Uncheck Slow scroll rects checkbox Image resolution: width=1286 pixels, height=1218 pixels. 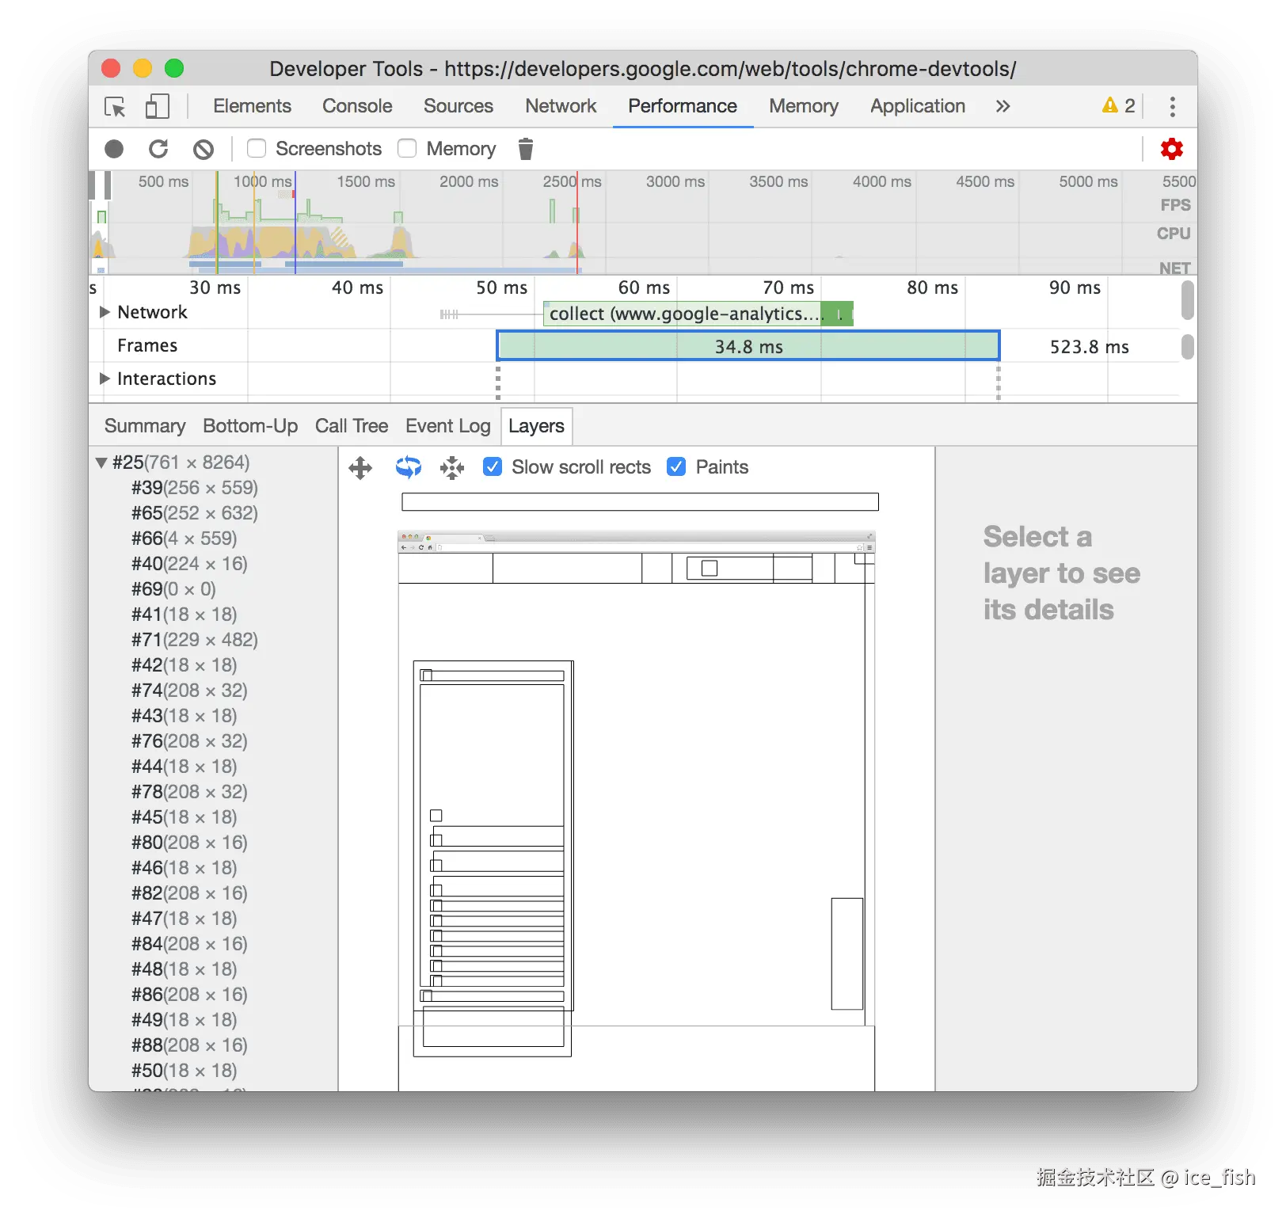coord(493,466)
